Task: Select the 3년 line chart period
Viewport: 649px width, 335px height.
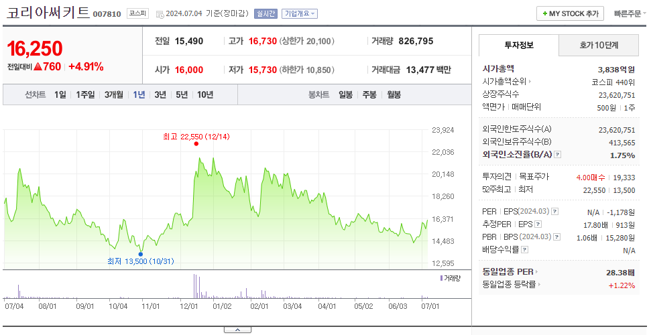Action: tap(160, 94)
